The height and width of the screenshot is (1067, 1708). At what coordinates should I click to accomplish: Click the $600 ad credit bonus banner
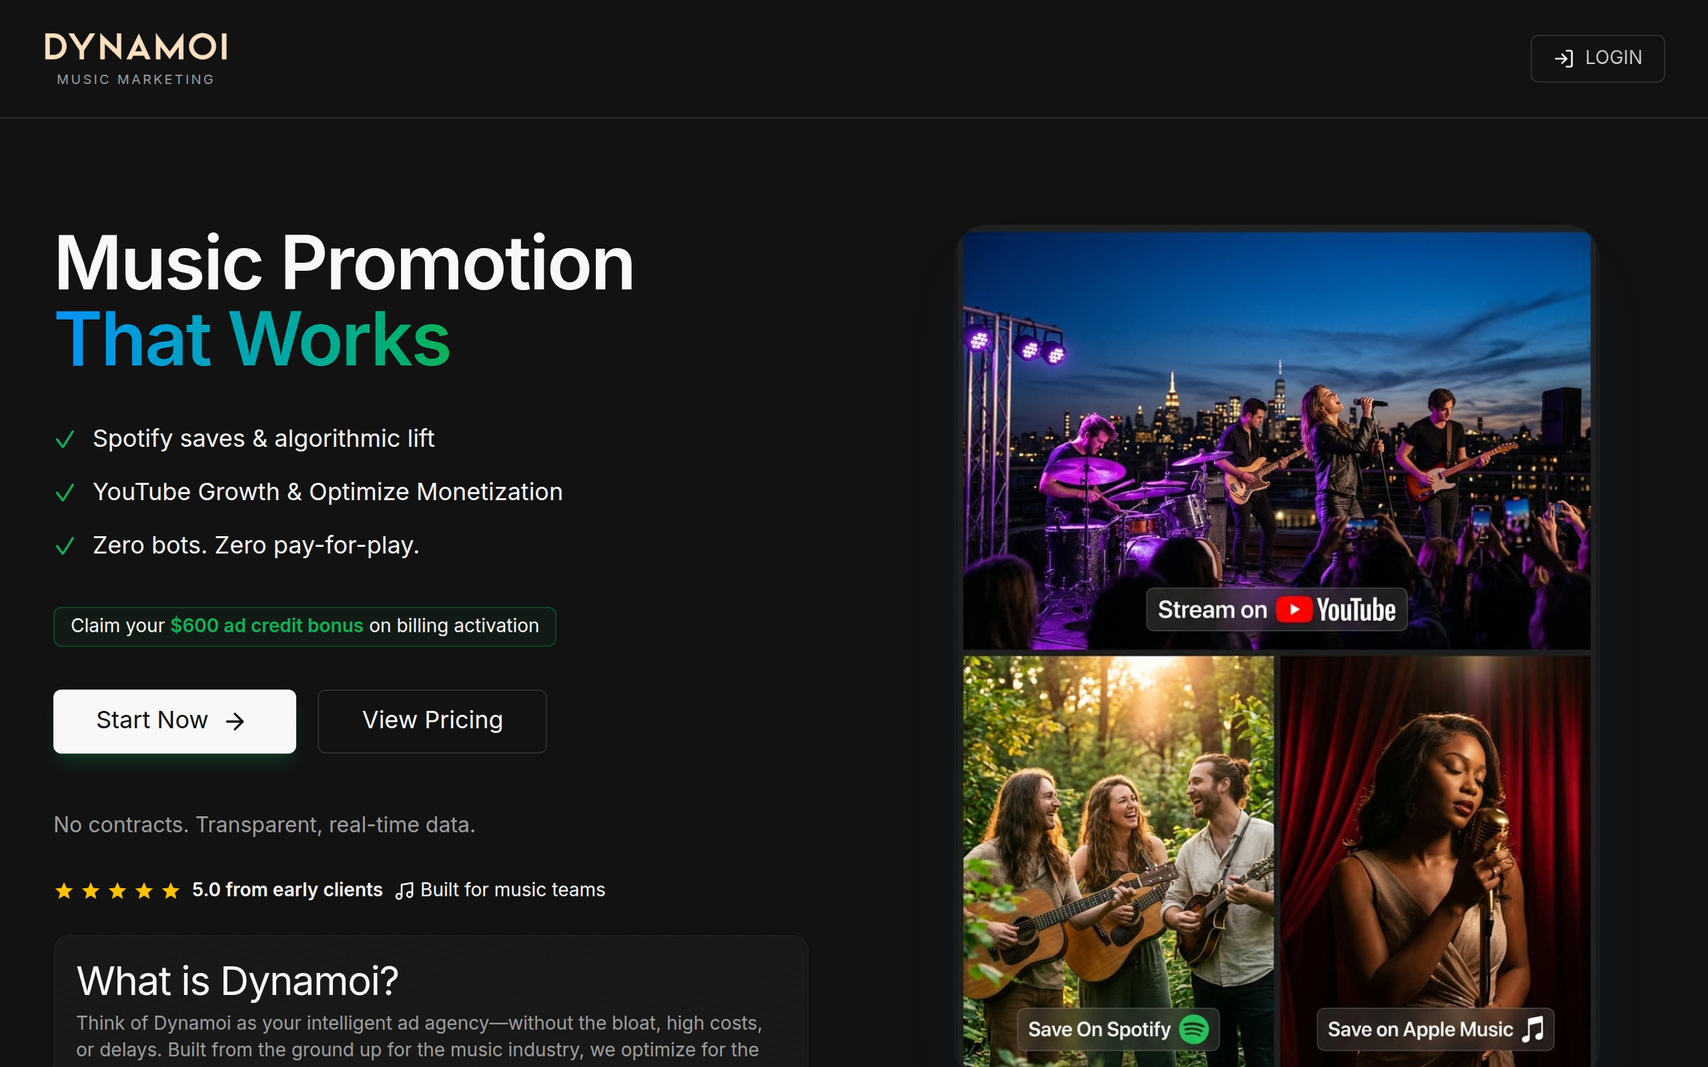[x=304, y=626]
